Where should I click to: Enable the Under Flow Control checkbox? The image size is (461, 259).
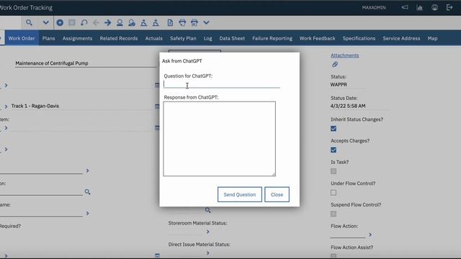[334, 193]
